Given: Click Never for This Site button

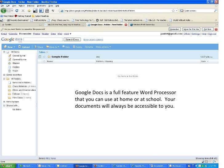Looking at the screenshot, I should (191, 29).
